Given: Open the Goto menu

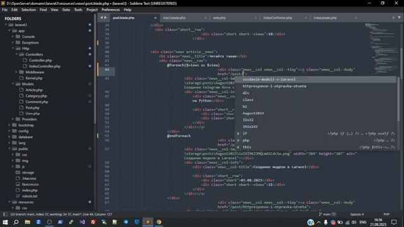Looking at the screenshot, I should pyautogui.click(x=66, y=10).
